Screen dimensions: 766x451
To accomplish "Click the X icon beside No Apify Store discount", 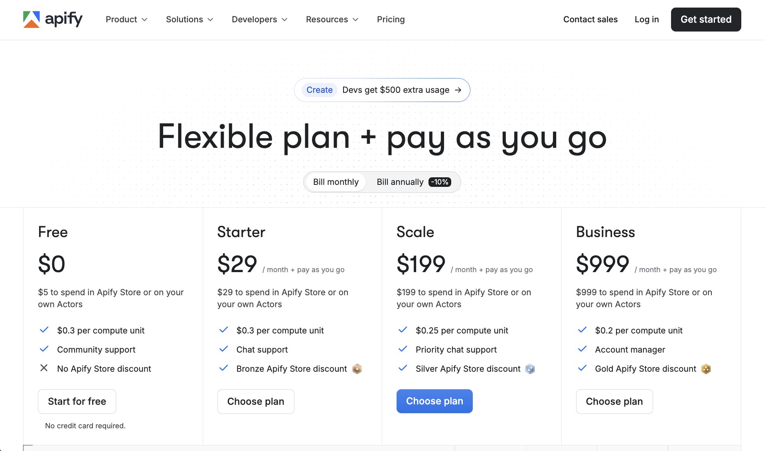I will [x=44, y=368].
